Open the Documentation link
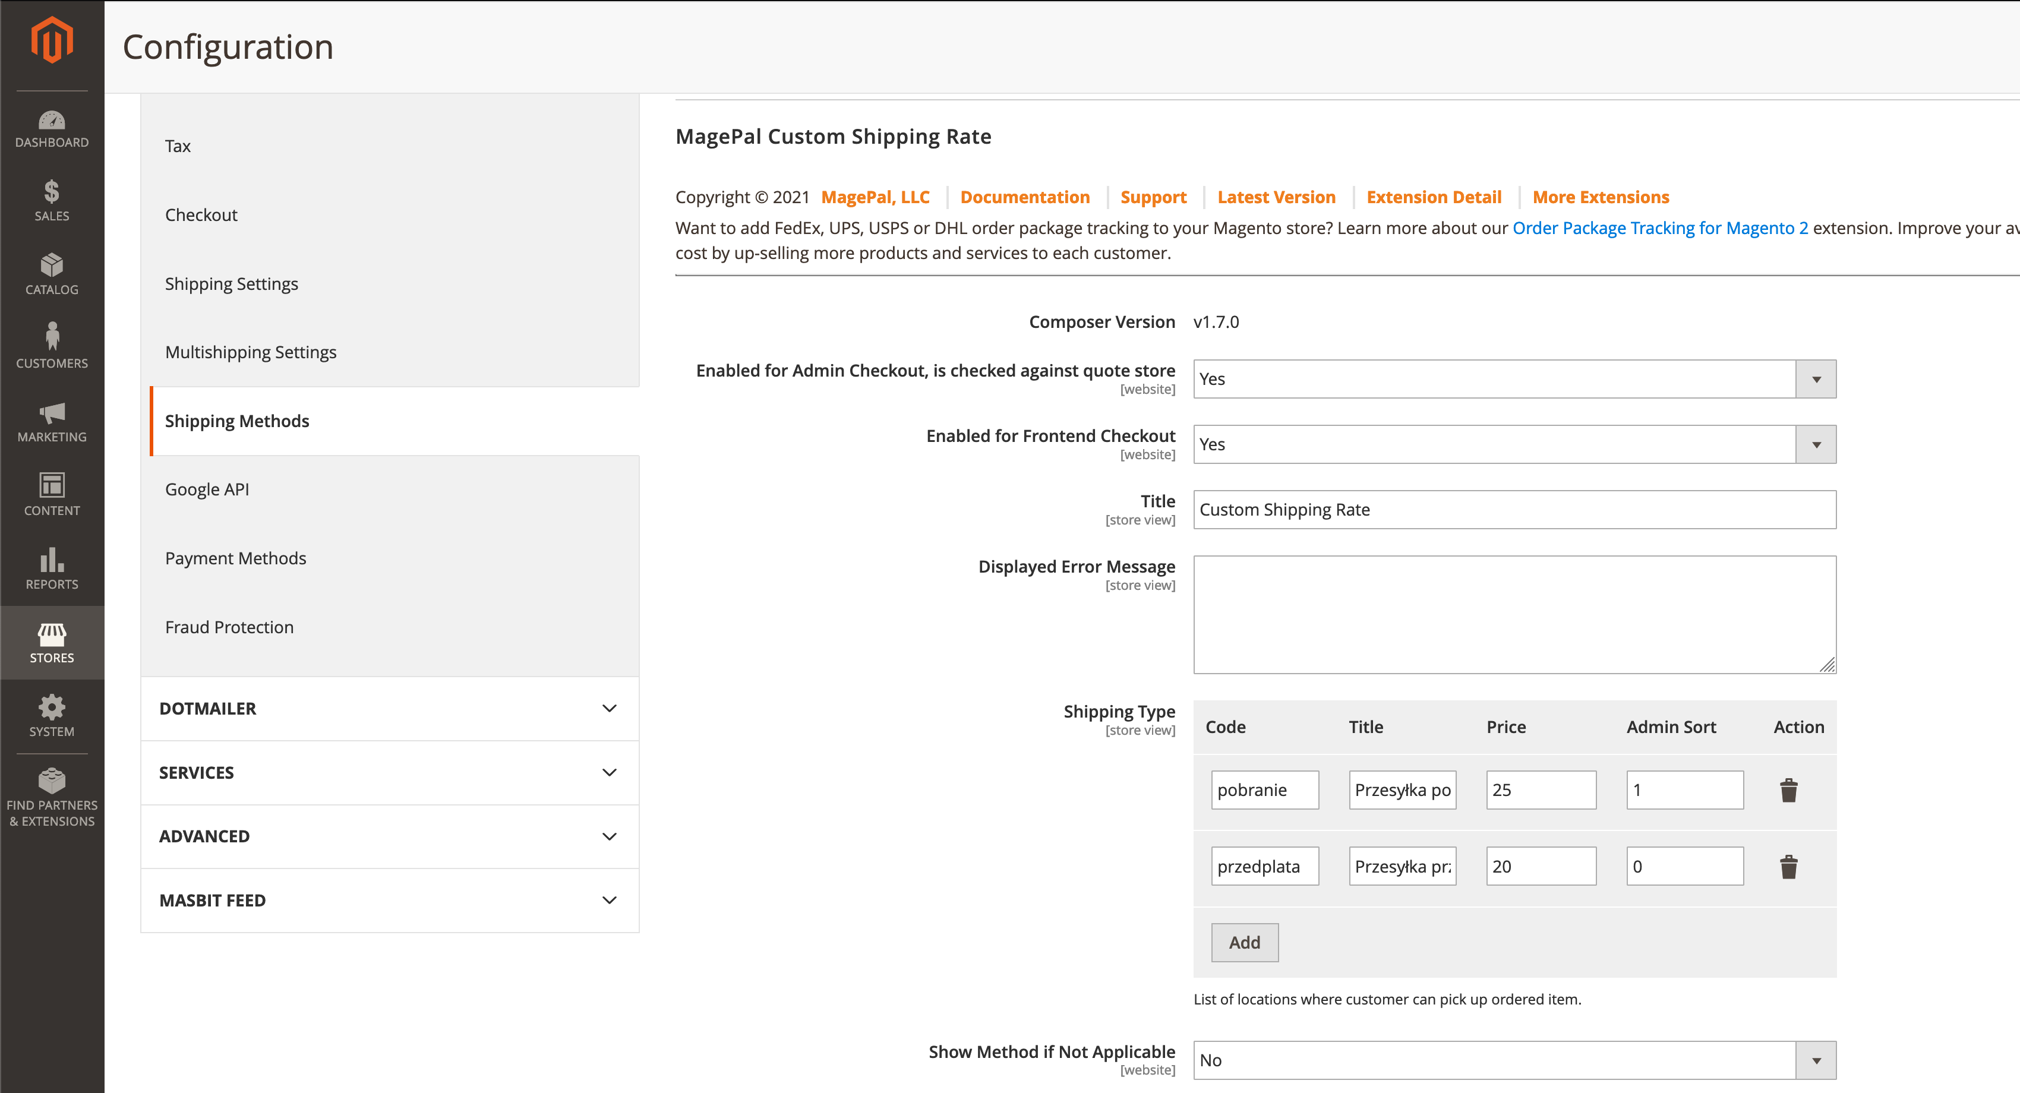 click(x=1024, y=197)
